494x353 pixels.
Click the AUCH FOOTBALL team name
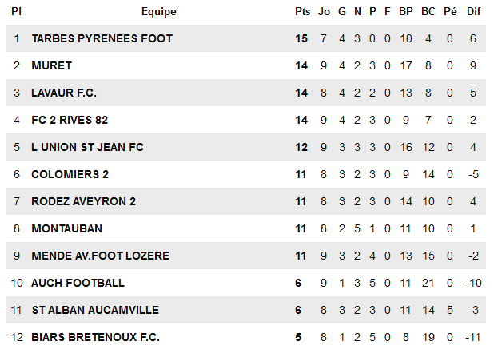pos(78,283)
